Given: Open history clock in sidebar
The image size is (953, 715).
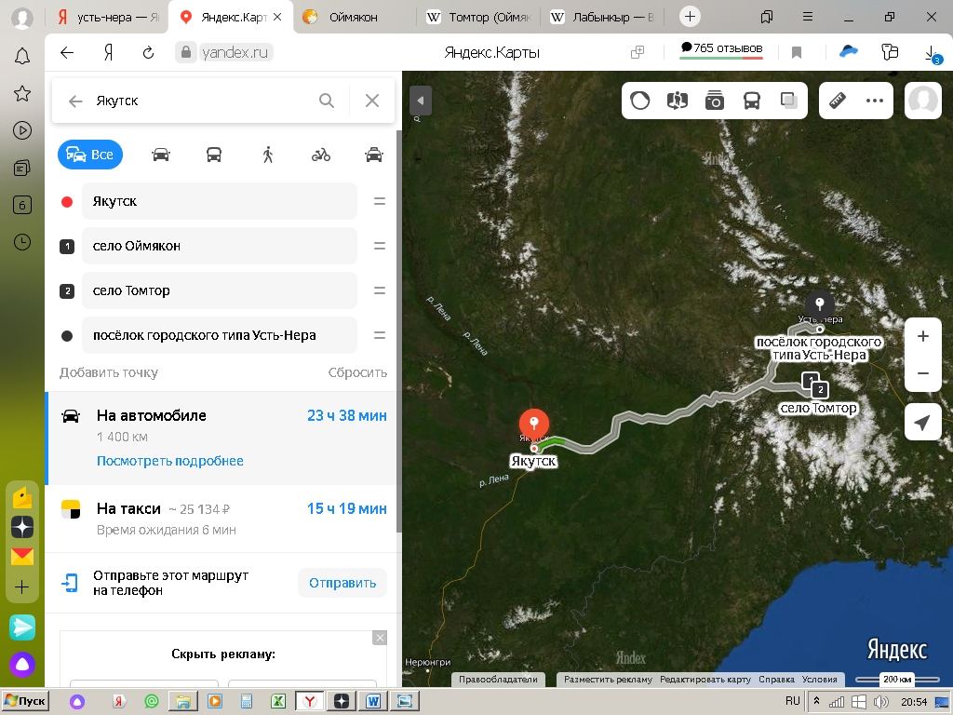Looking at the screenshot, I should coord(22,242).
